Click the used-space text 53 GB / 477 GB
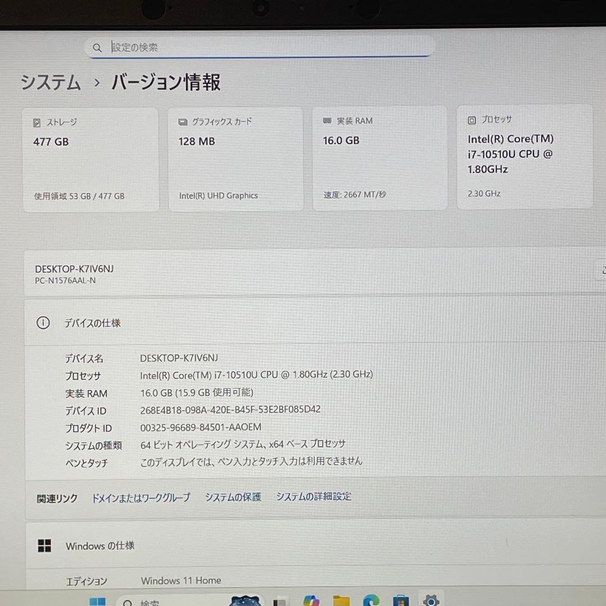The image size is (606, 606). coord(79,196)
